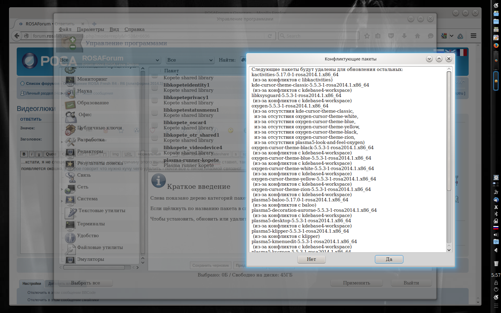Click the Russian flag keyboard layout indicator
501x313 pixels.
pos(496,228)
